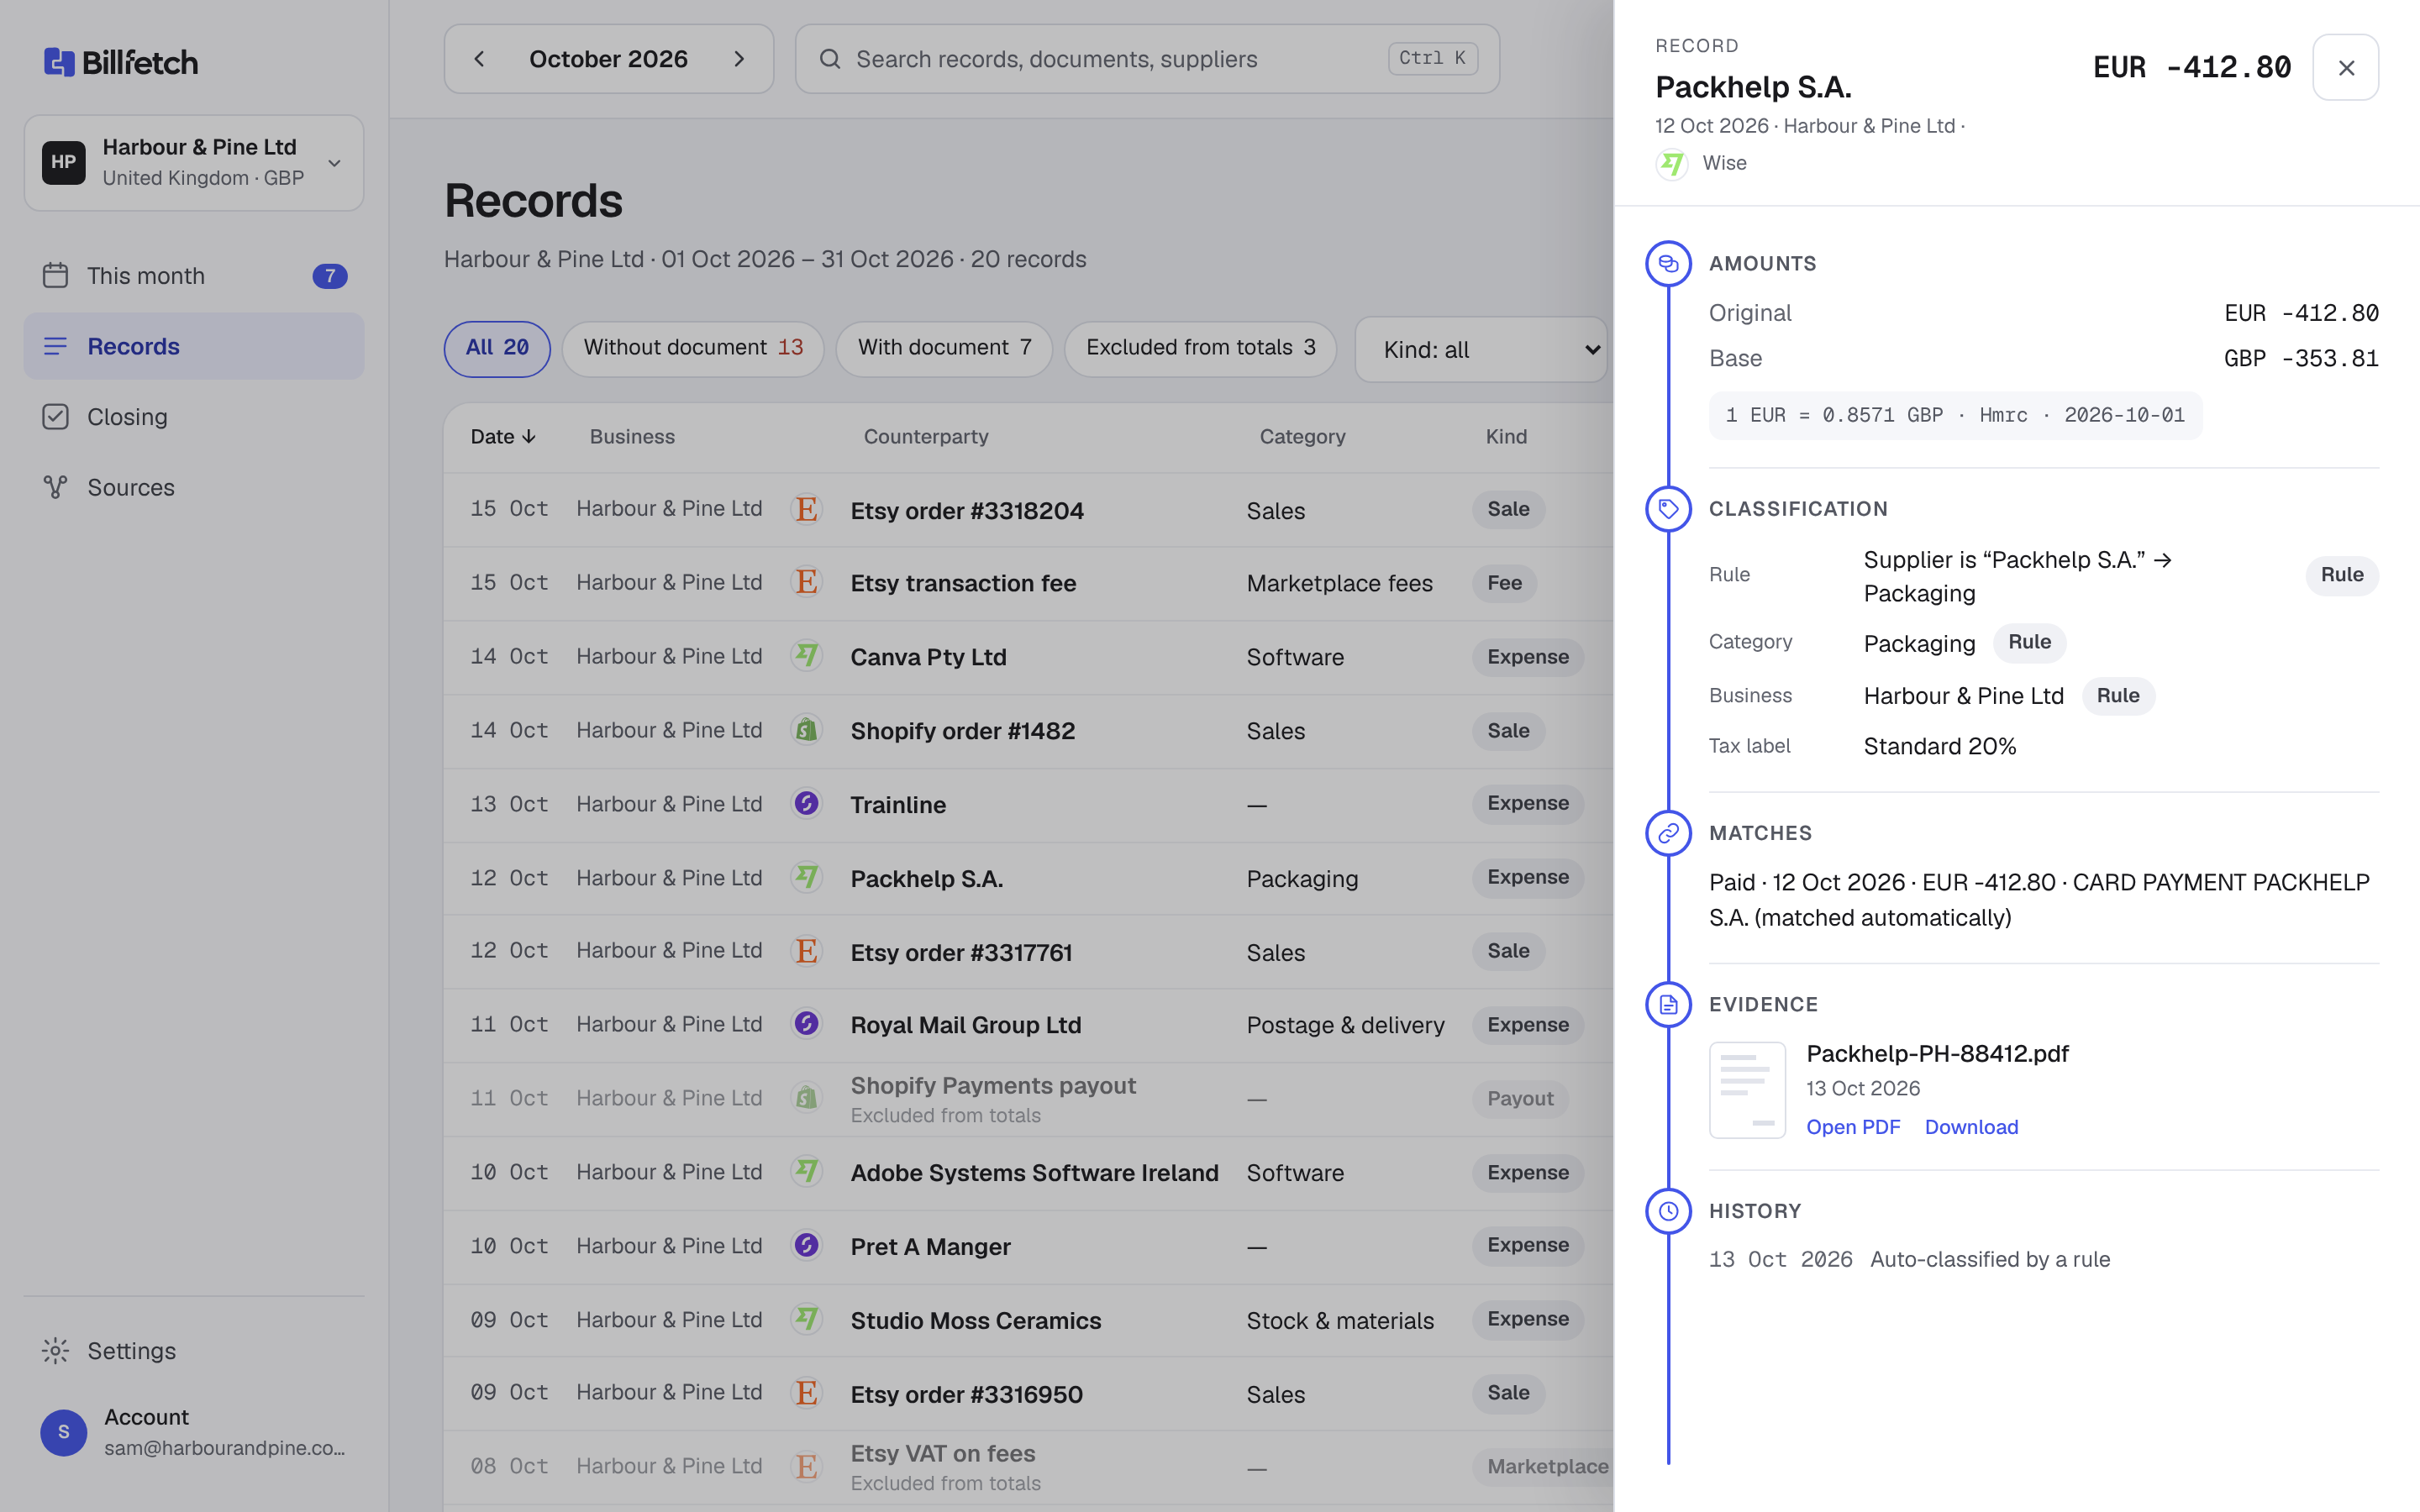Viewport: 2420px width, 1512px height.
Task: Sort by the Date column header
Action: click(503, 437)
